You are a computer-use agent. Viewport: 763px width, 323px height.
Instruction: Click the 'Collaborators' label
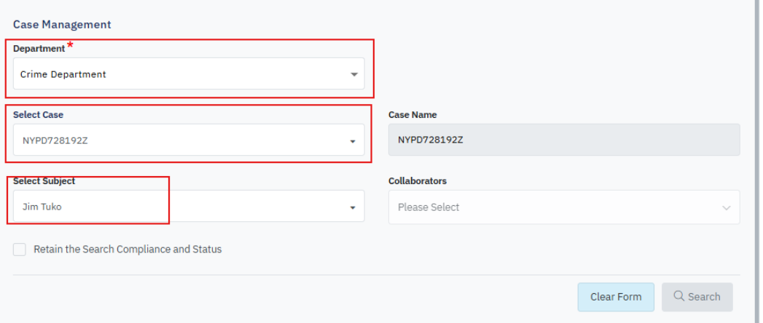[x=418, y=181]
